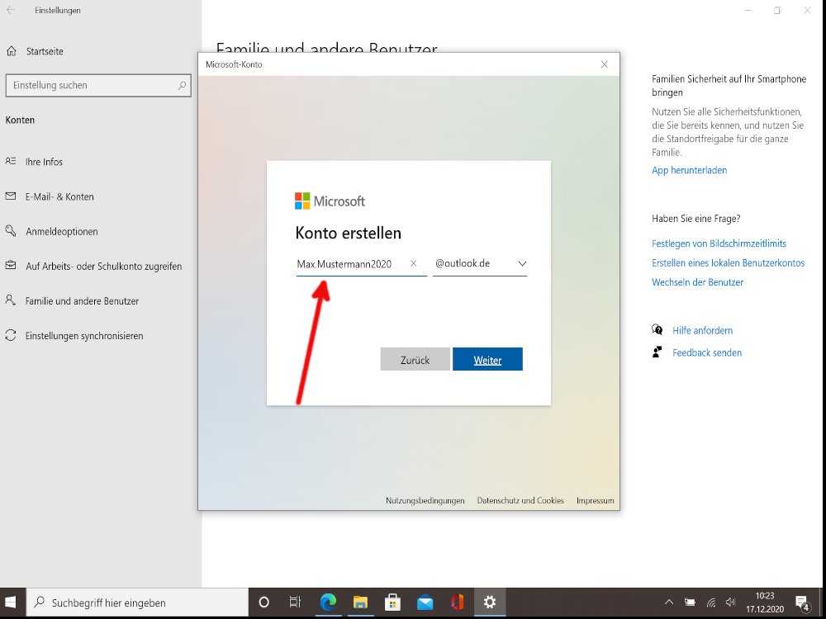Open Microsoft Edge from the taskbar

[x=325, y=602]
